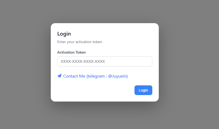Click blank card area right of contact link
219x129 pixels.
140,76
